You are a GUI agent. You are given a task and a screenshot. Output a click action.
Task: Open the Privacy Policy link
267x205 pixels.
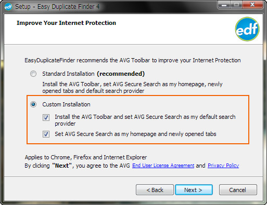223,166
